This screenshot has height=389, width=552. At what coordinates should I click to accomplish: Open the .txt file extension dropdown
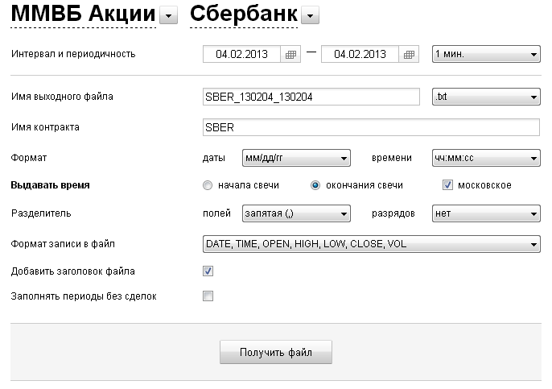486,97
